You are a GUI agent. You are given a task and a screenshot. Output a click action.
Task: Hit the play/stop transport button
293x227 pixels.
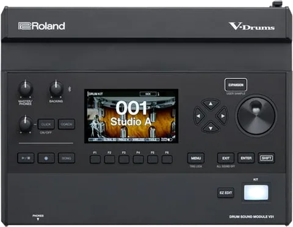click(26, 158)
